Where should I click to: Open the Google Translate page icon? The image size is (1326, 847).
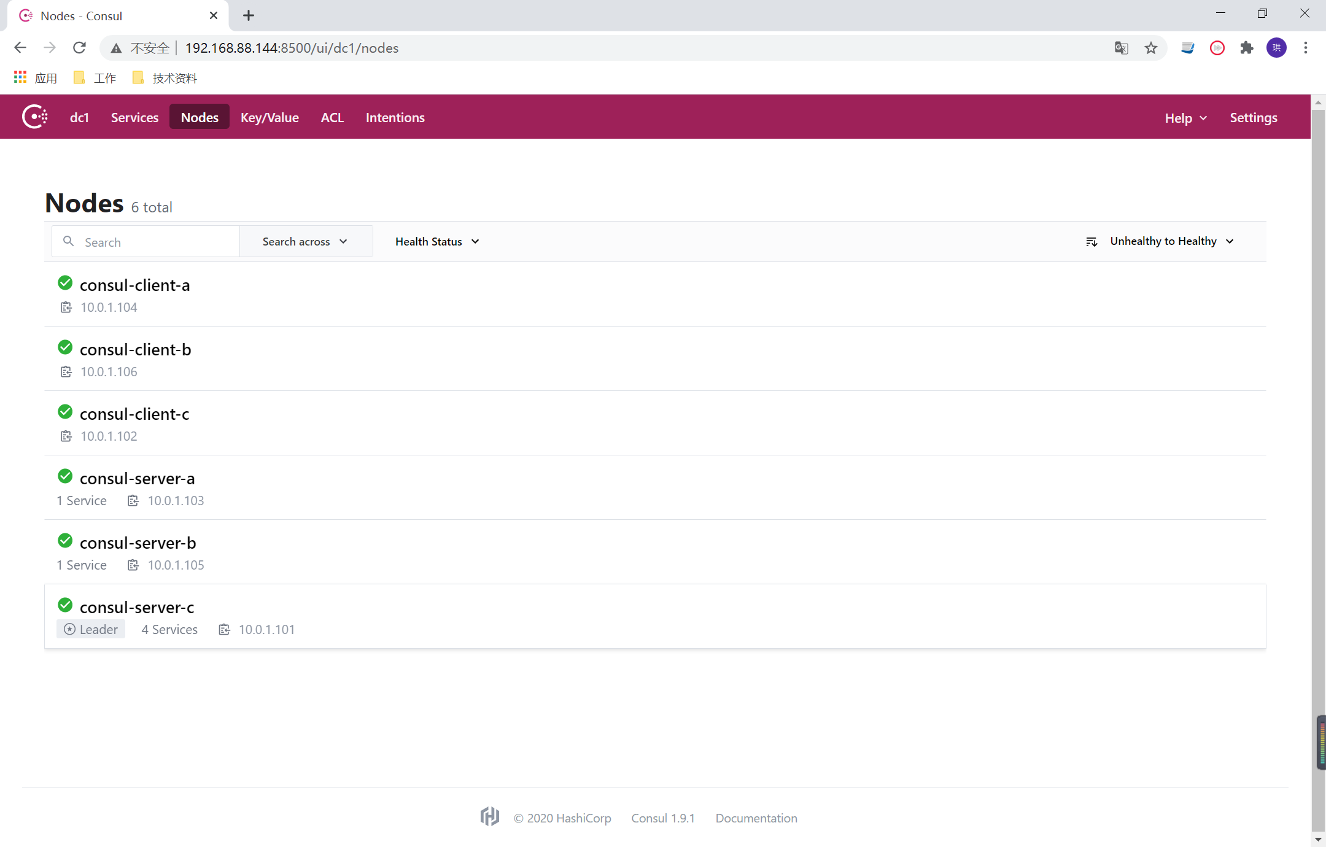[1122, 48]
